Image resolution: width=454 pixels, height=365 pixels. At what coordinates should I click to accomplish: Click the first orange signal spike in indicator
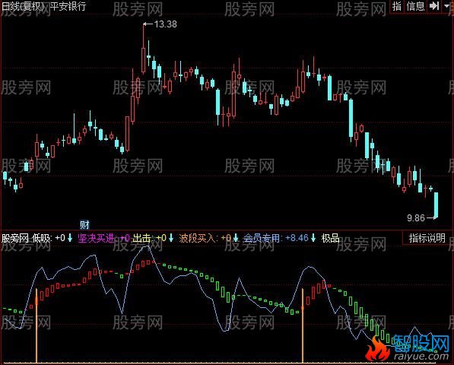tap(37, 325)
